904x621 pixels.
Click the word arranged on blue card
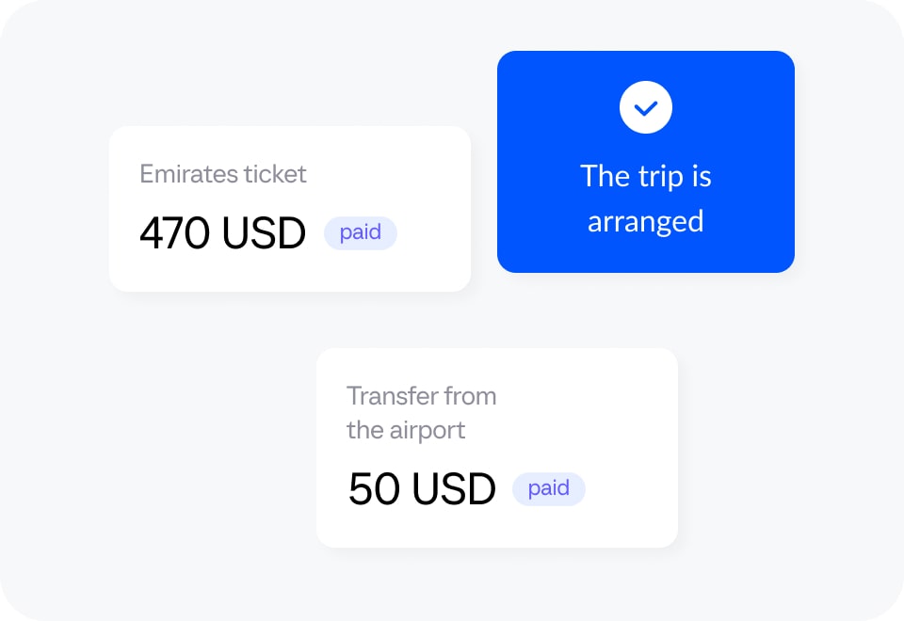(646, 223)
